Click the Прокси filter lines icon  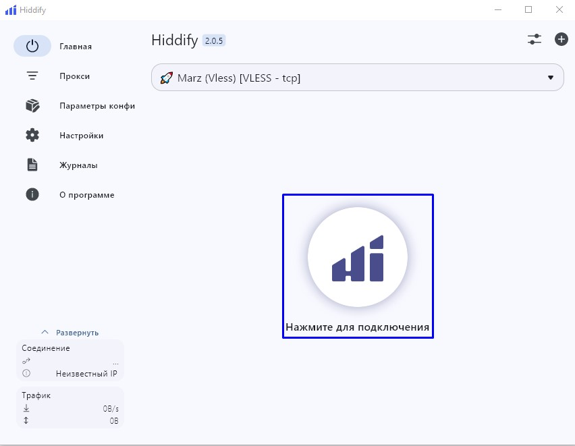[32, 76]
